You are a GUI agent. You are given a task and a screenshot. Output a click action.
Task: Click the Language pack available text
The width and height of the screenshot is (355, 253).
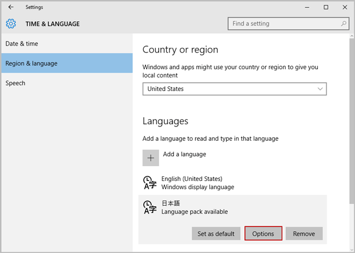[195, 212]
